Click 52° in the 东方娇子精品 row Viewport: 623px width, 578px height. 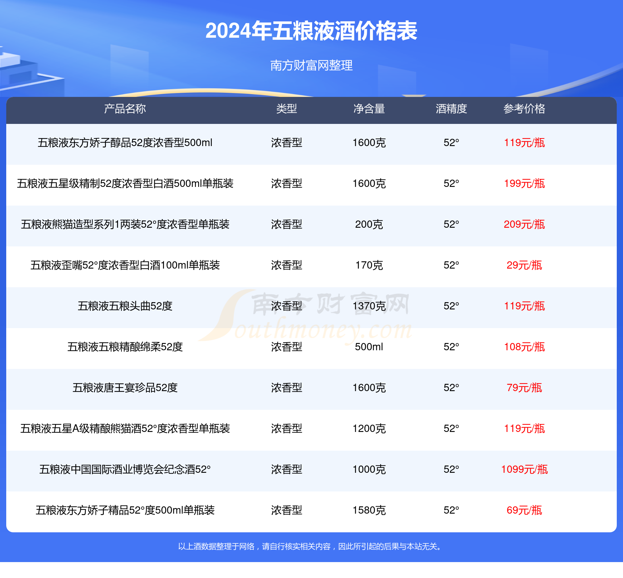pyautogui.click(x=451, y=510)
